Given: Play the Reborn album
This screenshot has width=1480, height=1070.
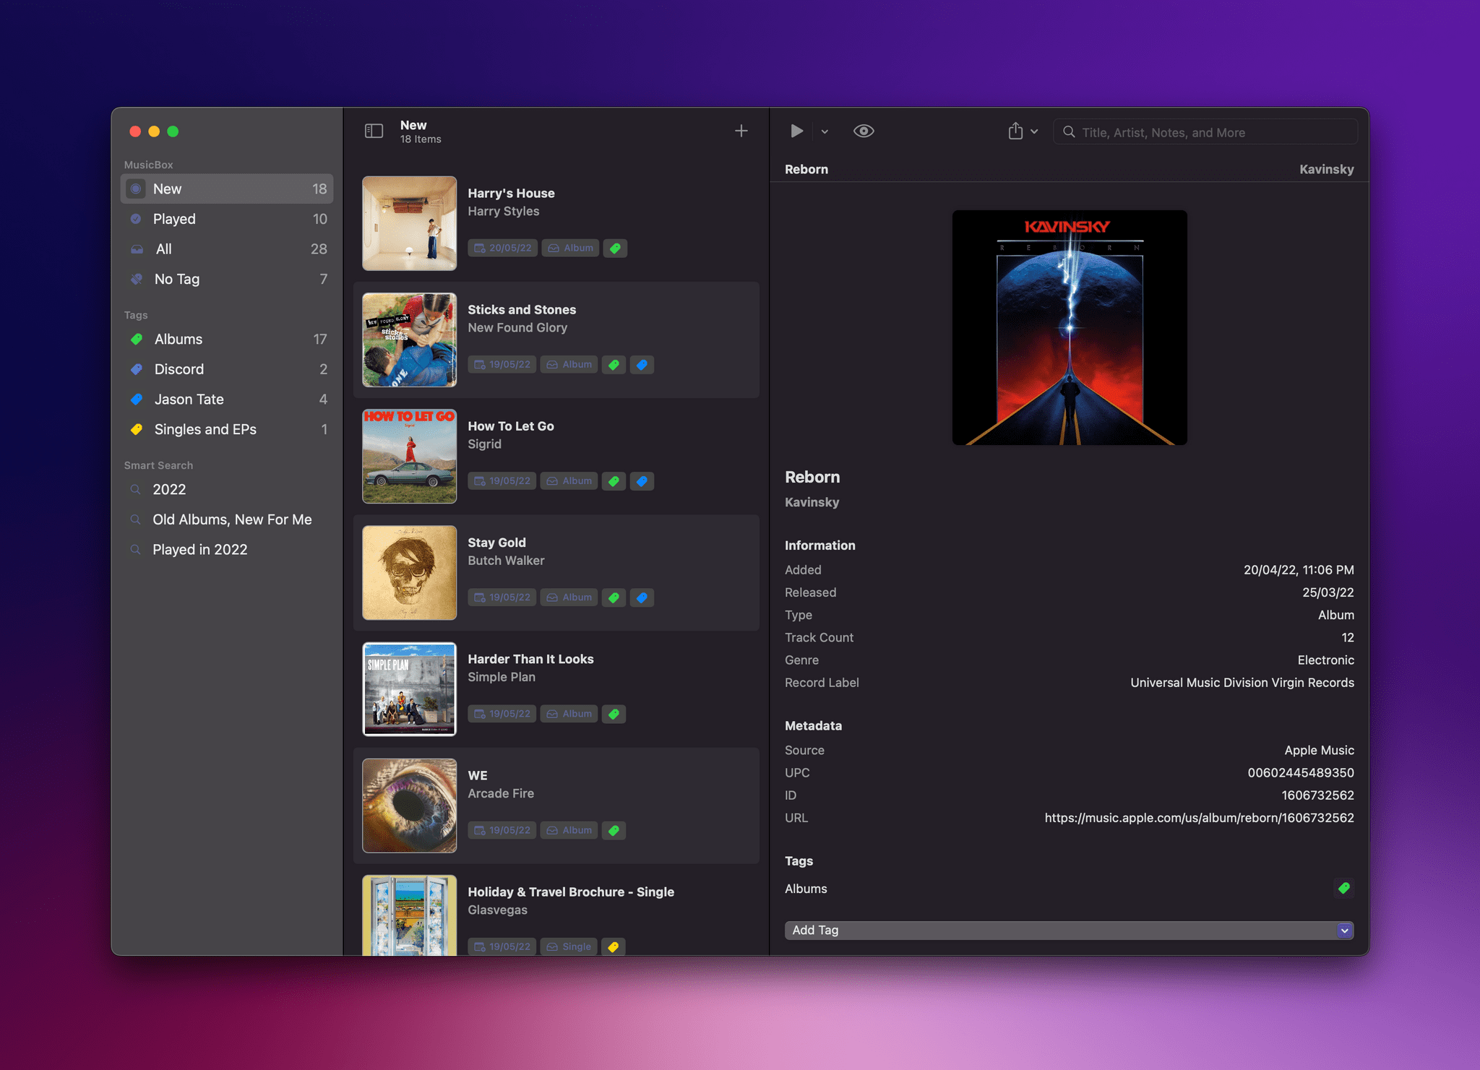Looking at the screenshot, I should click(796, 131).
